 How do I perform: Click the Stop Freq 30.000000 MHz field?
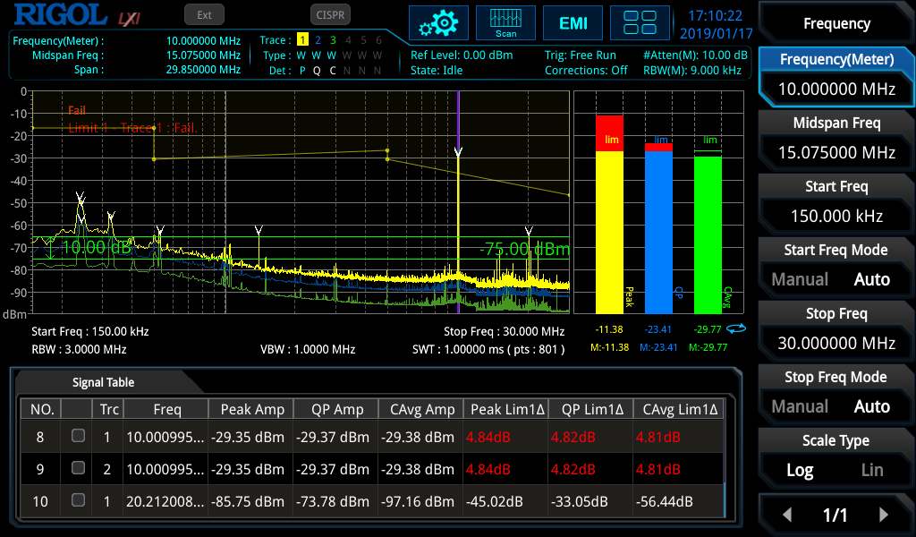(x=835, y=343)
